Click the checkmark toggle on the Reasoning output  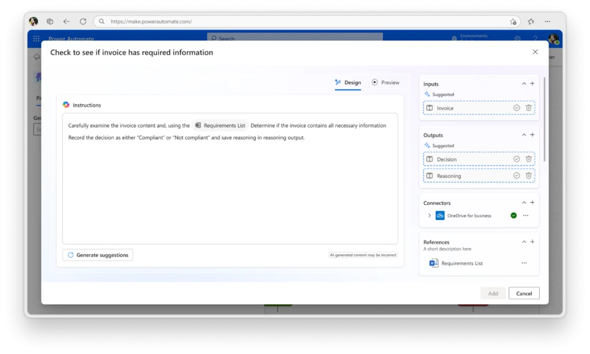[517, 175]
